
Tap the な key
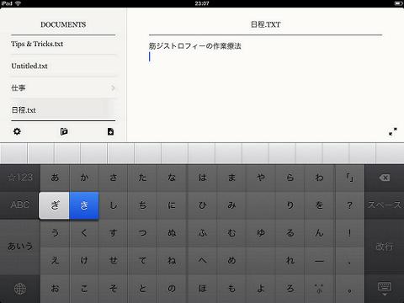click(x=172, y=178)
